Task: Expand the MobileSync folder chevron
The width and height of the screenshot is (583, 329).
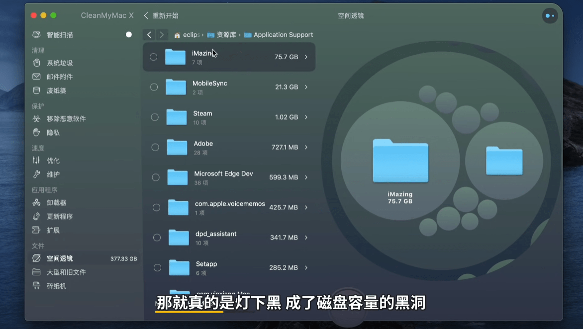Action: click(306, 87)
